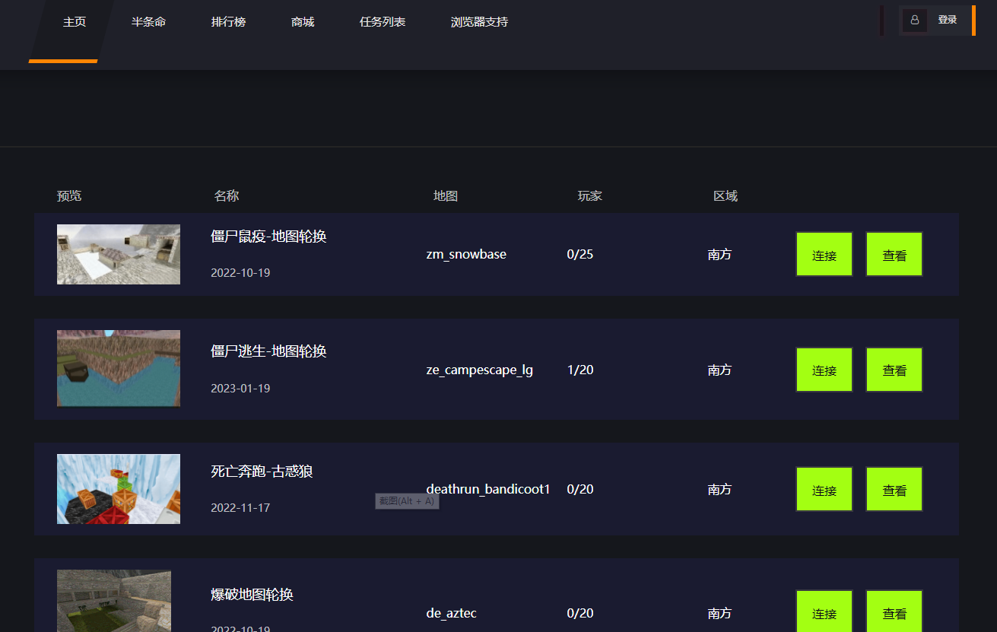This screenshot has width=997, height=632.
Task: Select the deathrun_bandicoot1 preview image
Action: pyautogui.click(x=119, y=489)
